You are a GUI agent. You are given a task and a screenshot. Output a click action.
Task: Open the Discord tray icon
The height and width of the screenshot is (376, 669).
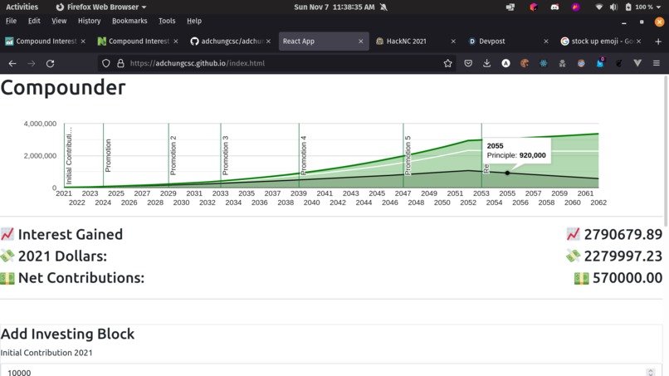pos(554,7)
